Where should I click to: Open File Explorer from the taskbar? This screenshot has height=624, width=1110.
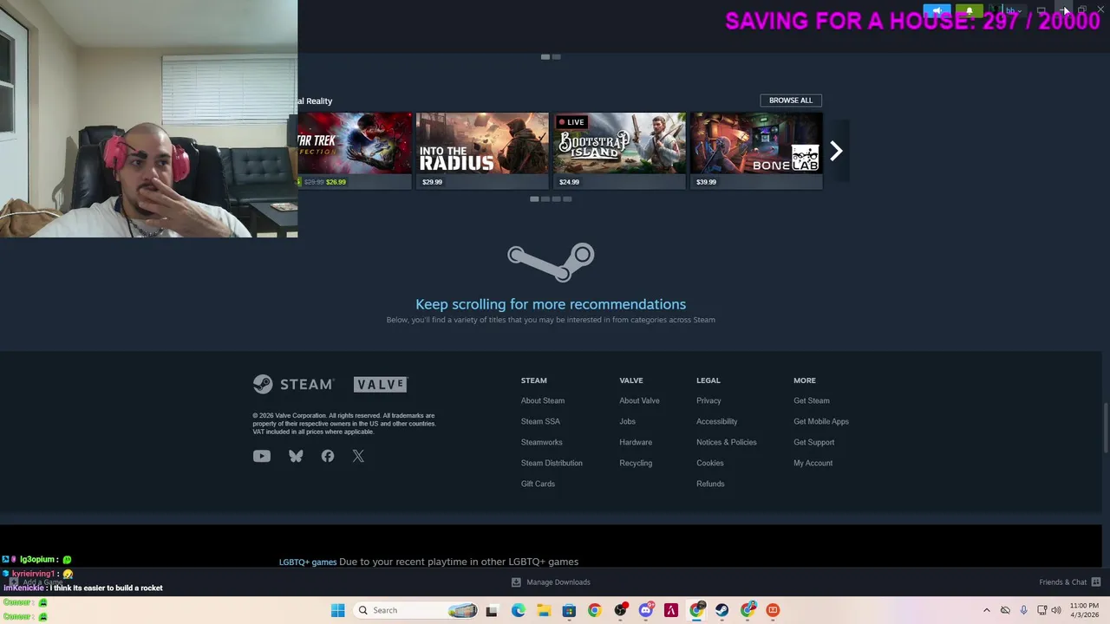(543, 610)
